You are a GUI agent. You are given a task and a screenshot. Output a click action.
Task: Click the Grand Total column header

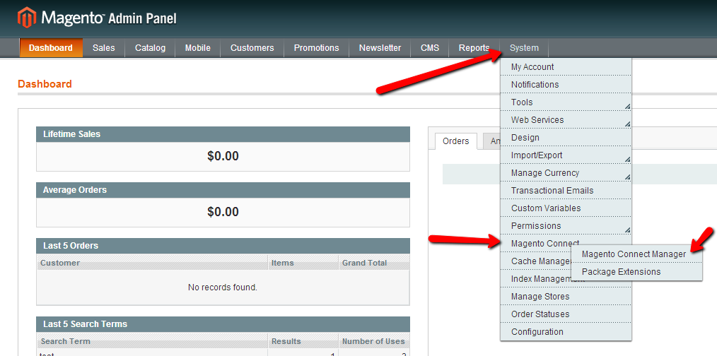[374, 263]
